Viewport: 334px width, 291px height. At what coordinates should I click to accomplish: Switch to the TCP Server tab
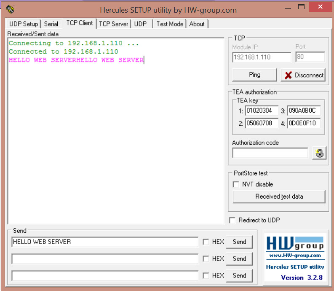pos(114,24)
